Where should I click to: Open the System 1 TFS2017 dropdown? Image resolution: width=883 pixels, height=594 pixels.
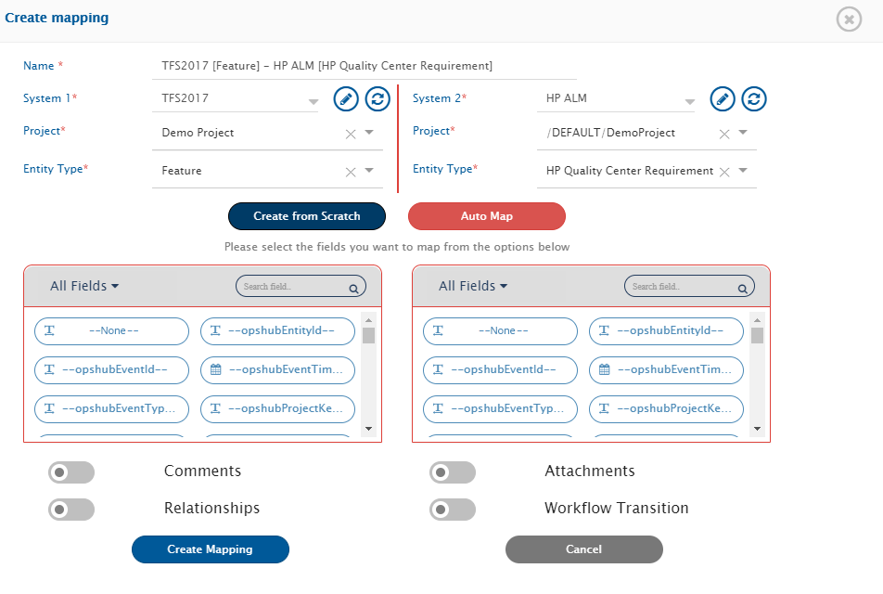pyautogui.click(x=313, y=101)
